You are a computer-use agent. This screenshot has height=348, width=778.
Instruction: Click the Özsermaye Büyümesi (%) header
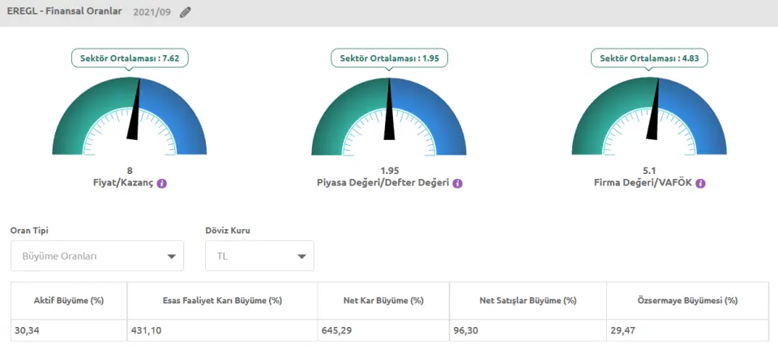(687, 300)
